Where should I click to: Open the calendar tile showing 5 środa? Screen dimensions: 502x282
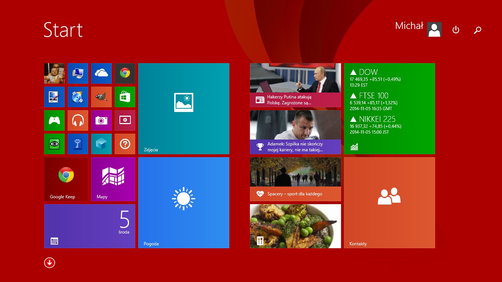click(90, 226)
